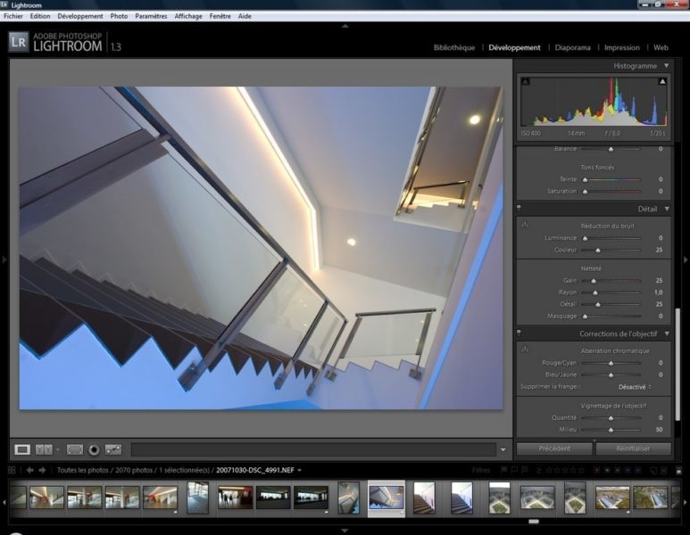690x535 pixels.
Task: Toggle the Détail panel on/off switch
Action: click(x=520, y=209)
